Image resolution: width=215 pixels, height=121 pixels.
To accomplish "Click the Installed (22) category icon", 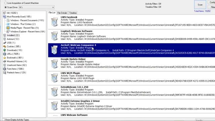I will [x=4, y=35].
